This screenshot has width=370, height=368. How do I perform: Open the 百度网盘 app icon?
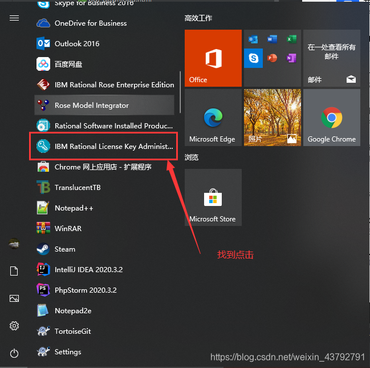(43, 64)
